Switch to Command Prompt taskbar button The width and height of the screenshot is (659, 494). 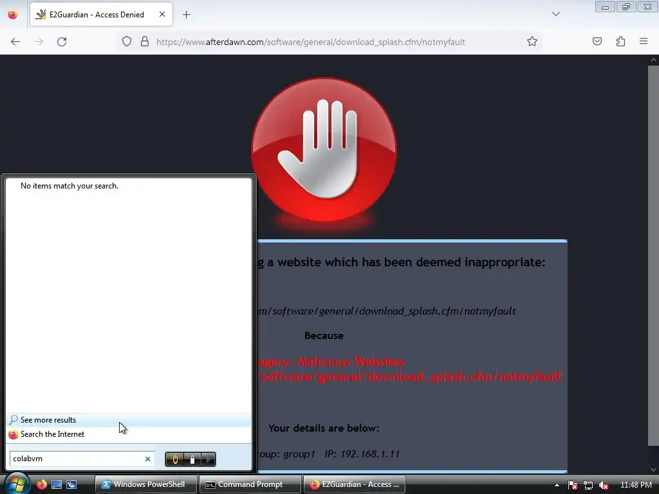point(250,484)
